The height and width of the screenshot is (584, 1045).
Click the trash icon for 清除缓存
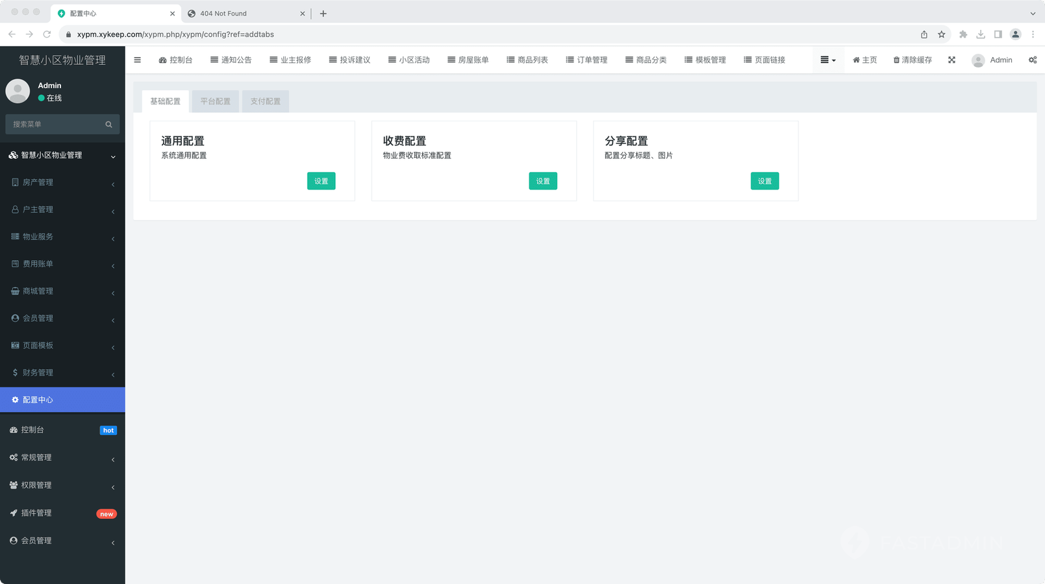pos(896,60)
